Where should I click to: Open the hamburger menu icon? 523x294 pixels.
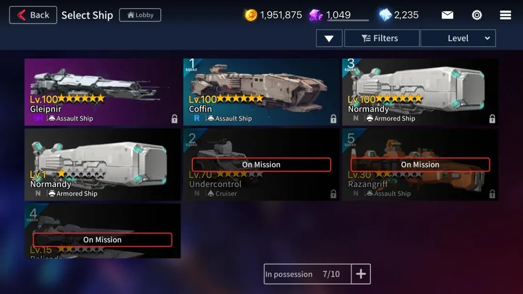[x=505, y=15]
